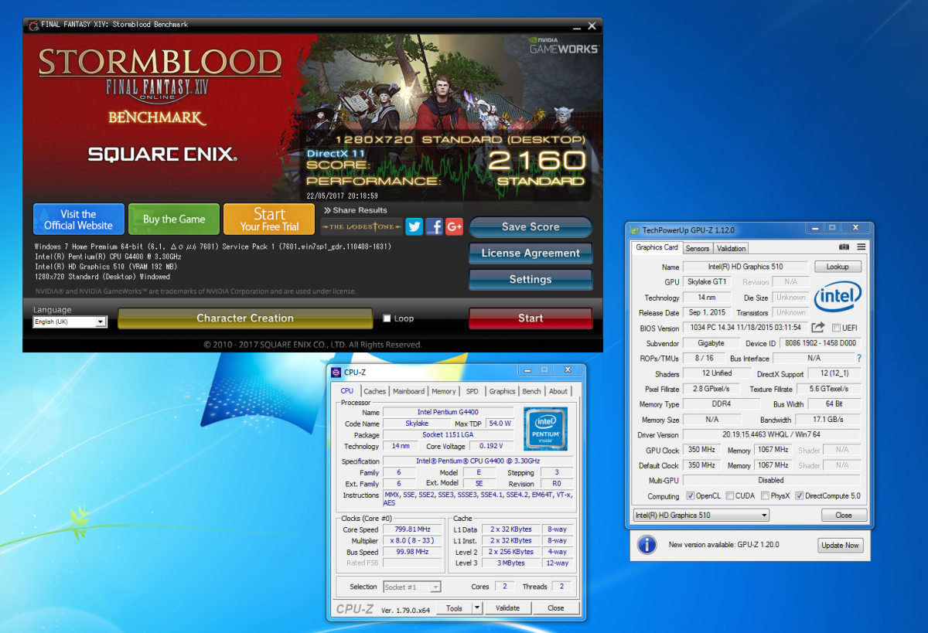Switch to About tab in CPU-Z
Image resolution: width=928 pixels, height=633 pixels.
click(x=558, y=391)
